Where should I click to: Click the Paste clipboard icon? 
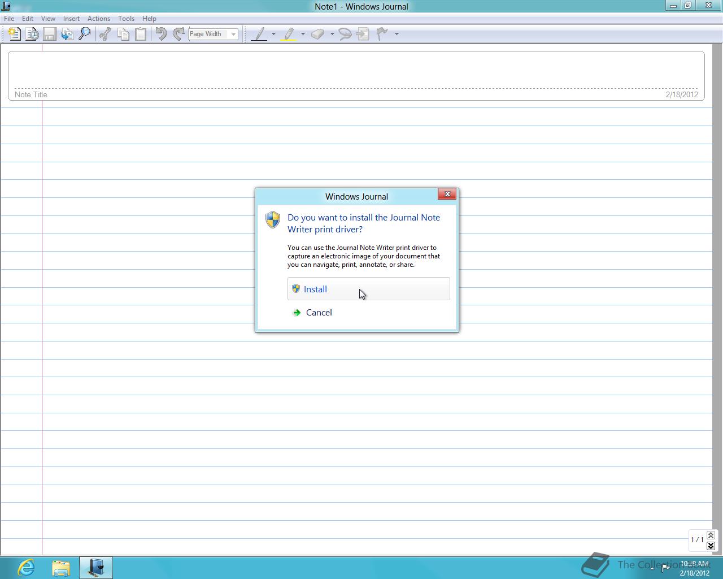coord(140,34)
